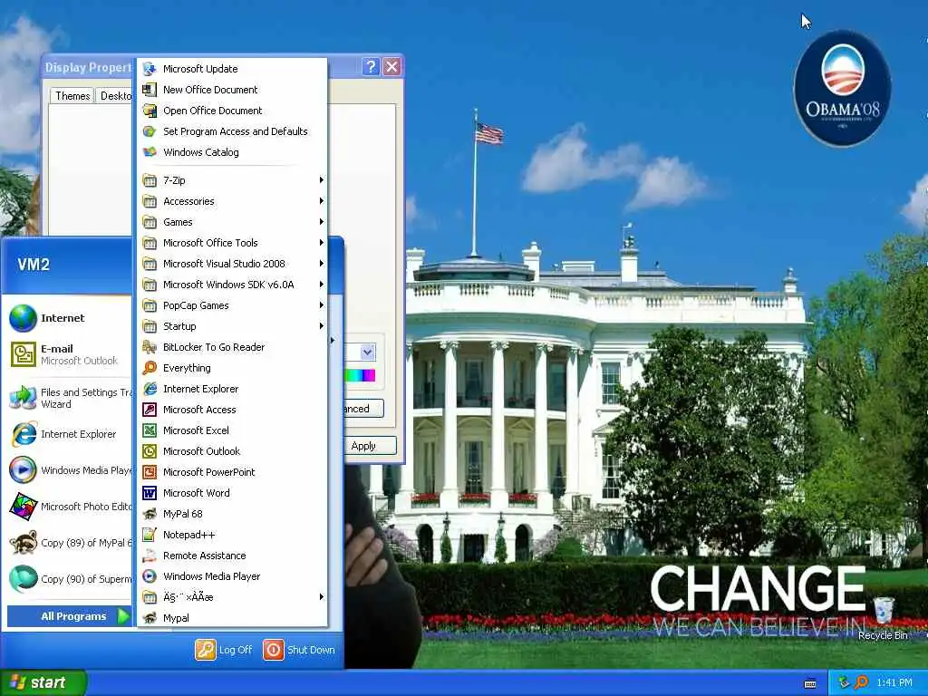The image size is (928, 696).
Task: Open BitLocker To Go Reader
Action: click(x=232, y=347)
